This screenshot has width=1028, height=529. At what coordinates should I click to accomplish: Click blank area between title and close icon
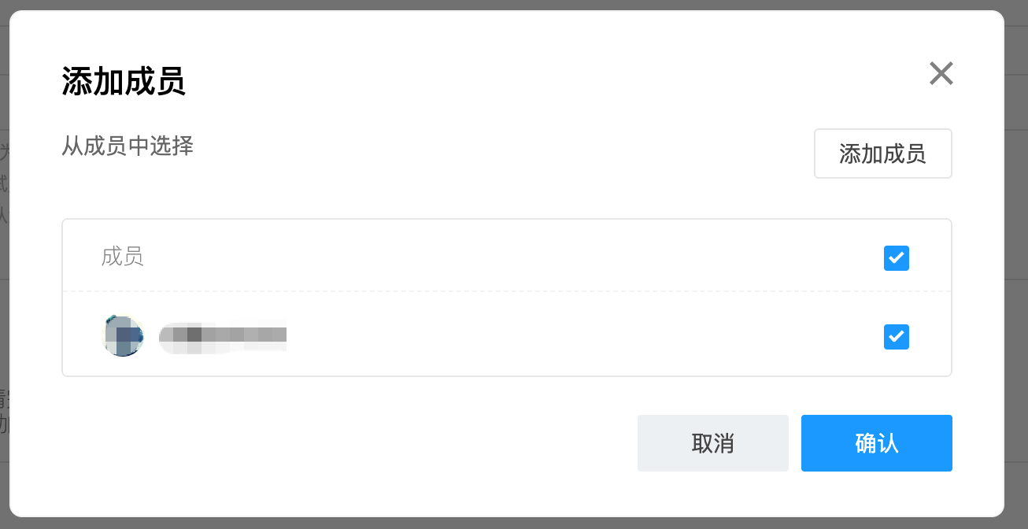(x=551, y=79)
